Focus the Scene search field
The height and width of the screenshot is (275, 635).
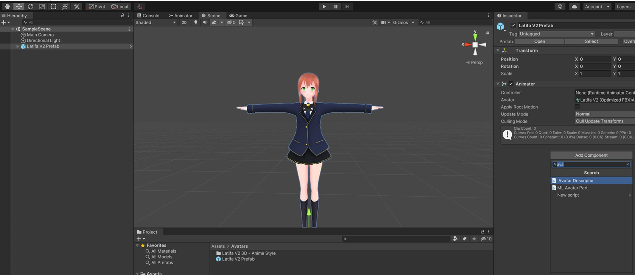[455, 22]
